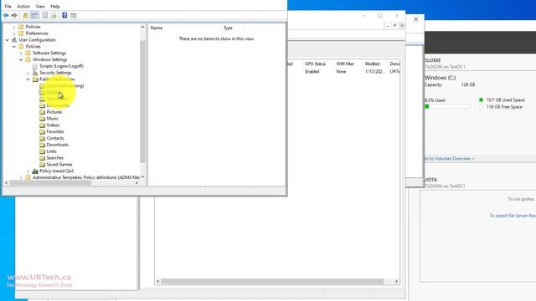Click the Pictures folder icon in tree
536x301 pixels.
pyautogui.click(x=42, y=112)
